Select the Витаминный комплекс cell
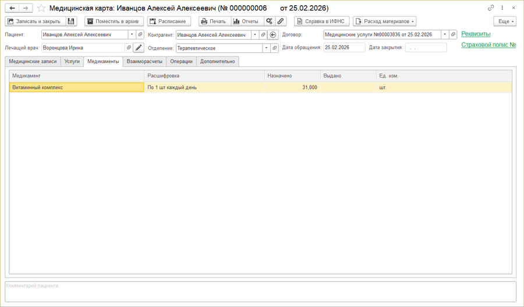The width and height of the screenshot is (524, 307). (76, 87)
